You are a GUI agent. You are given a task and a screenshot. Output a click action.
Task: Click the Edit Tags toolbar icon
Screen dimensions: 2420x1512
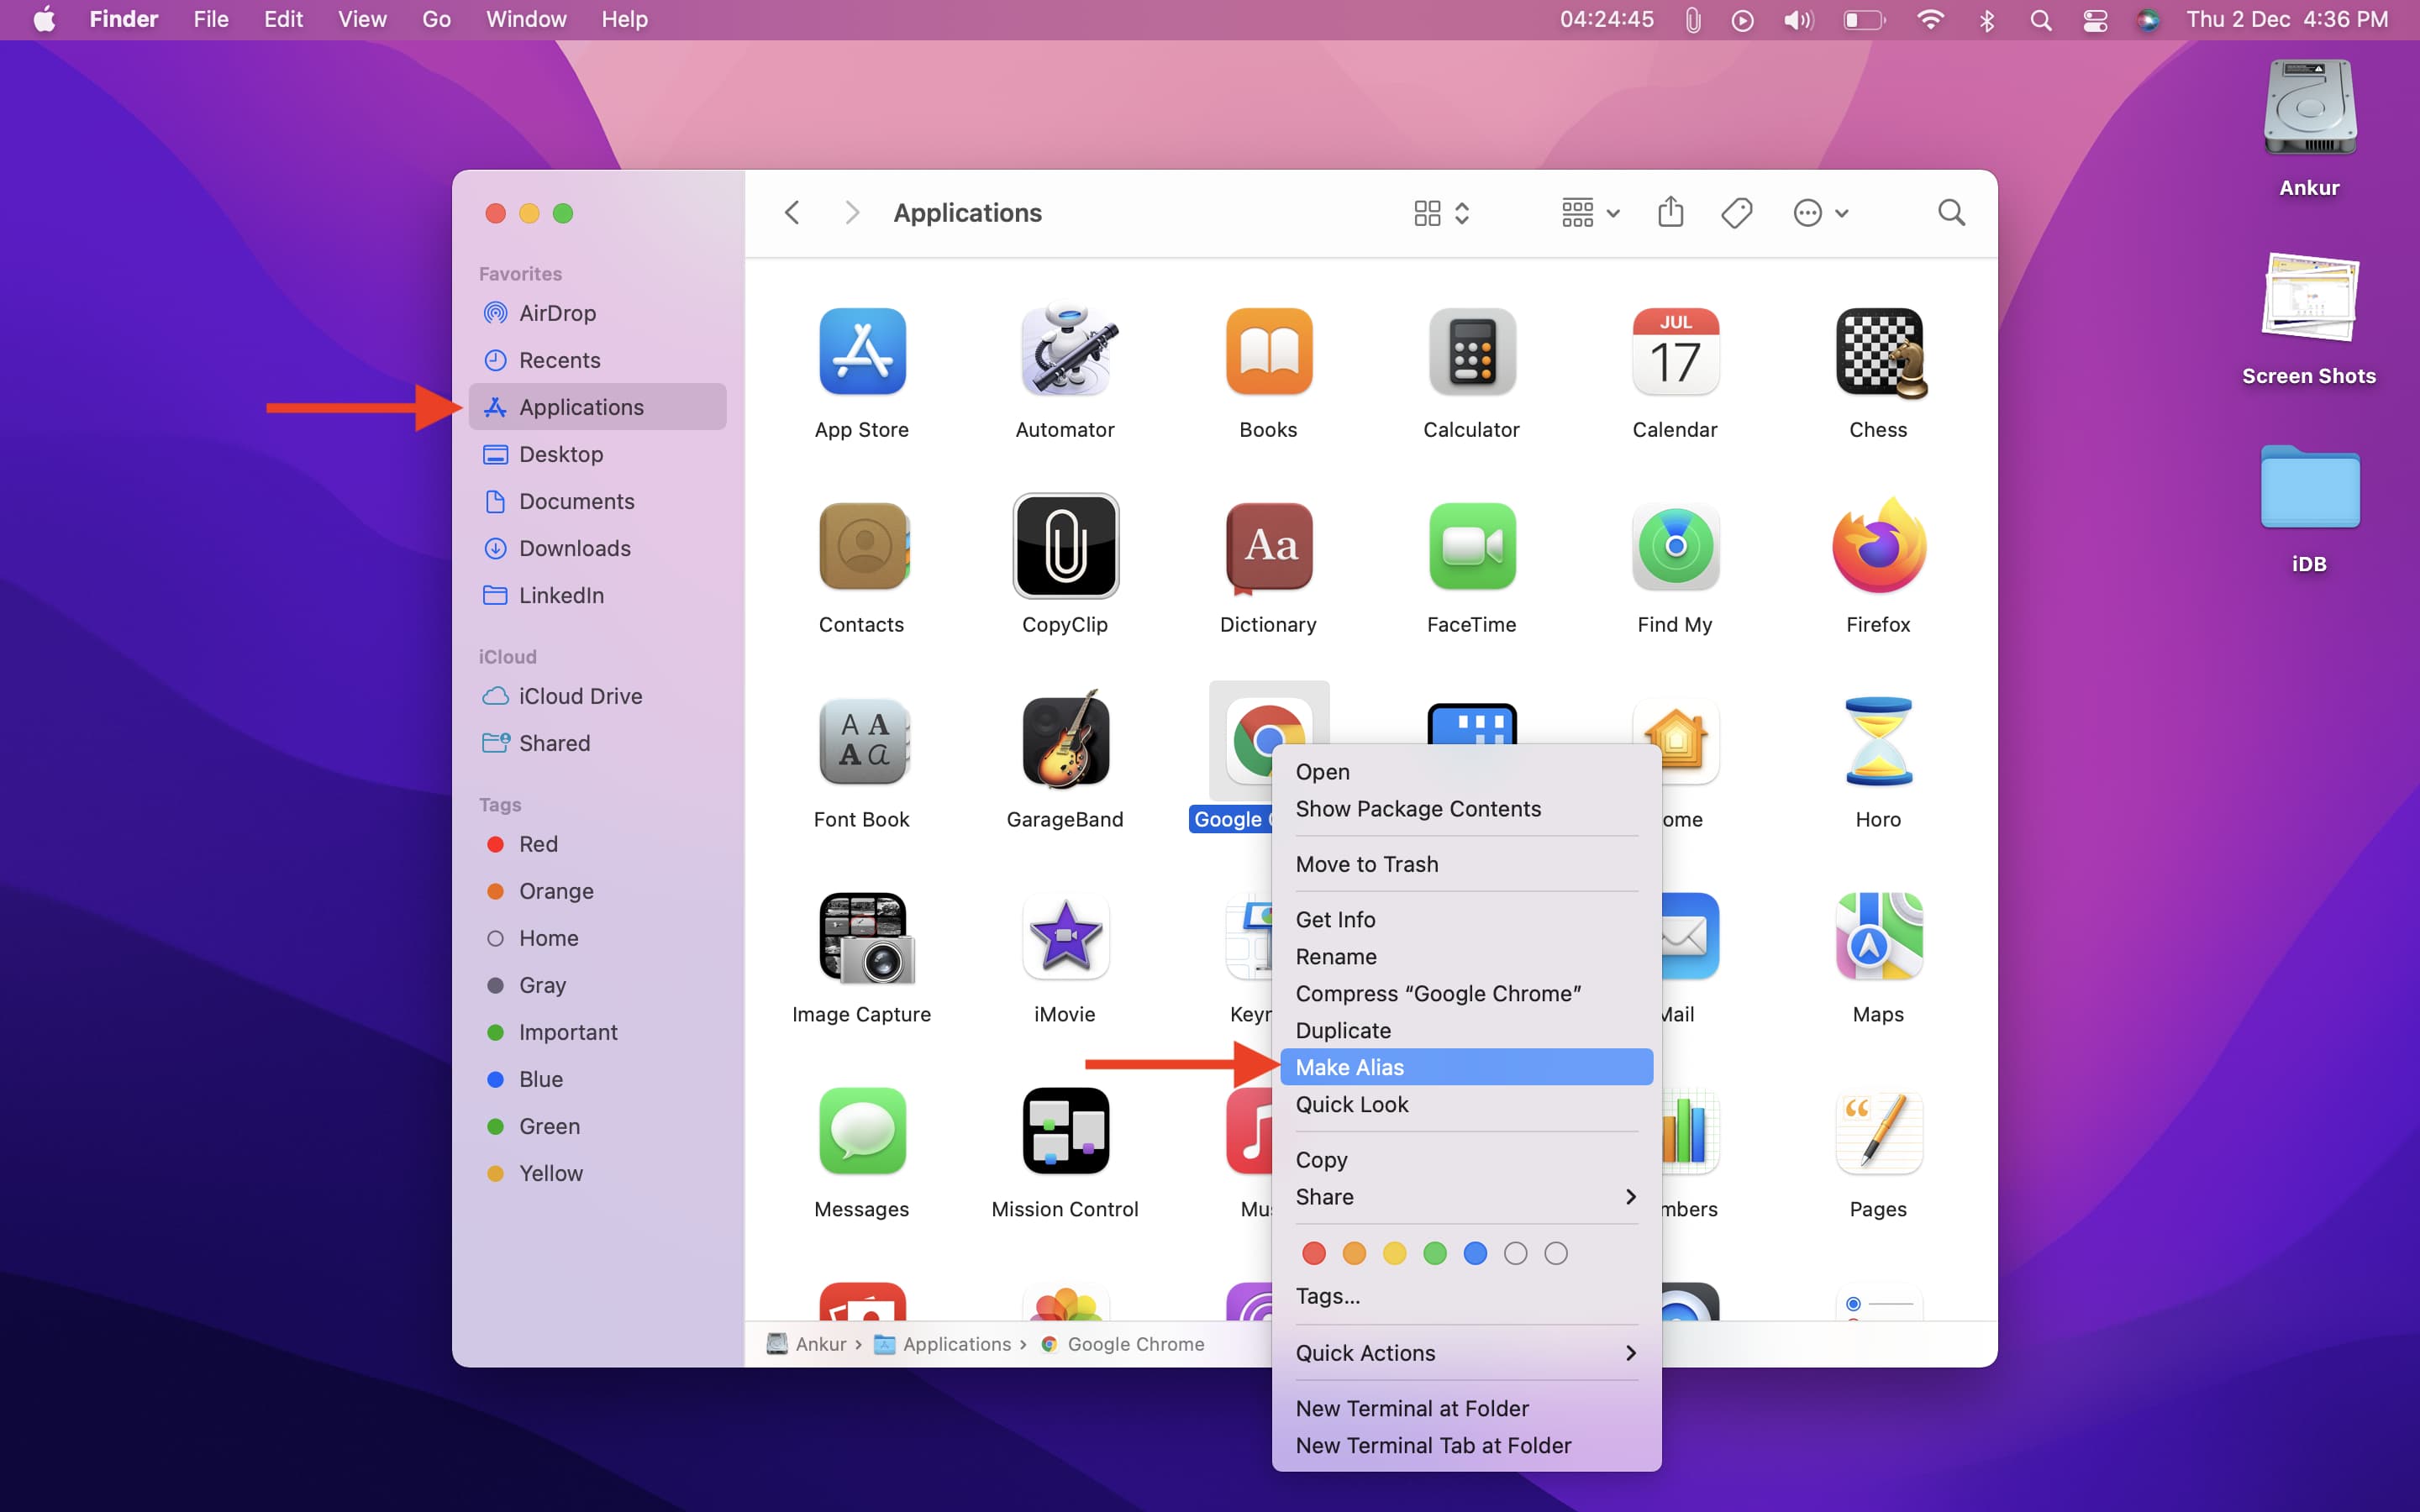tap(1737, 213)
